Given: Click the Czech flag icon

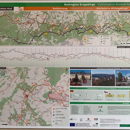Looking at the screenshot, I should point(106,92).
